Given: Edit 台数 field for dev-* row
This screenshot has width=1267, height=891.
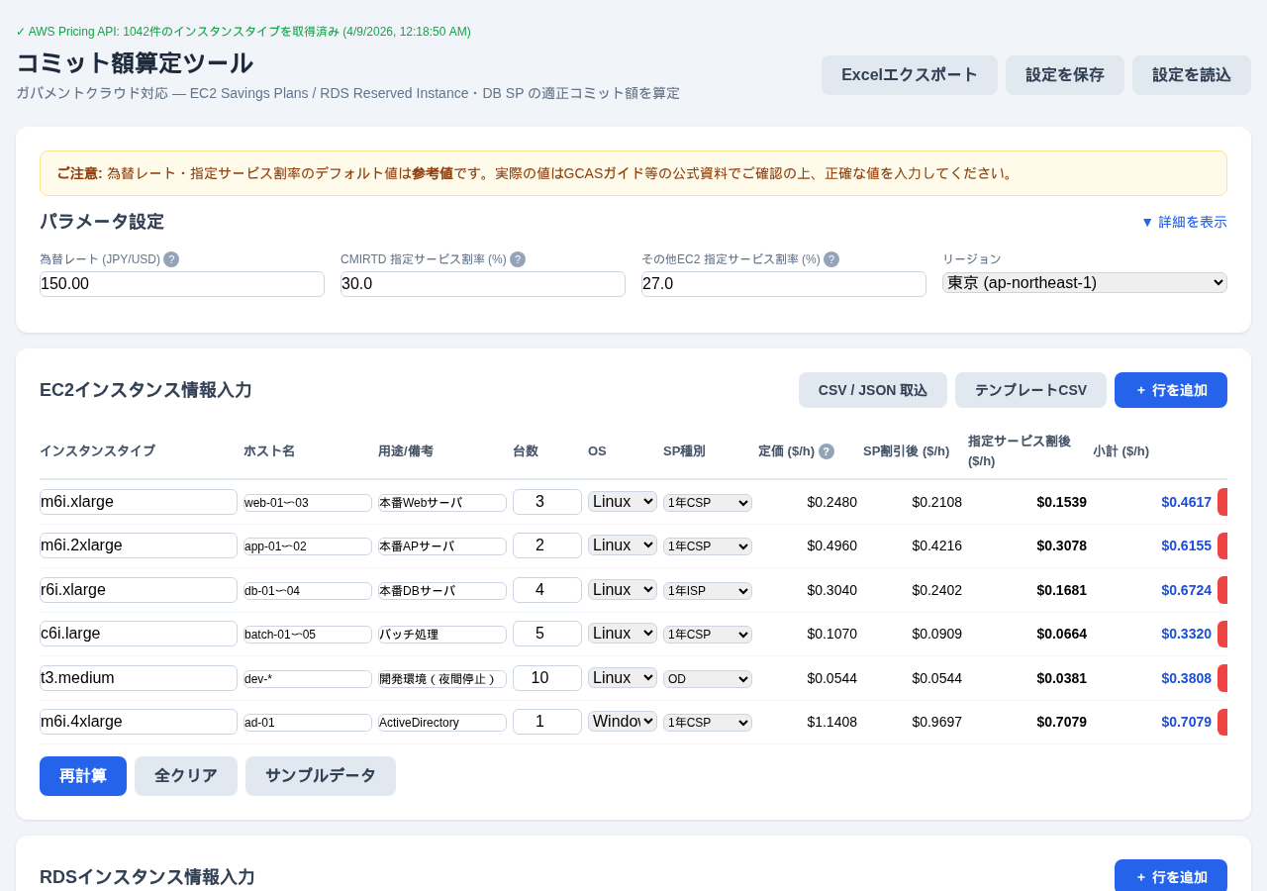Looking at the screenshot, I should (x=547, y=678).
